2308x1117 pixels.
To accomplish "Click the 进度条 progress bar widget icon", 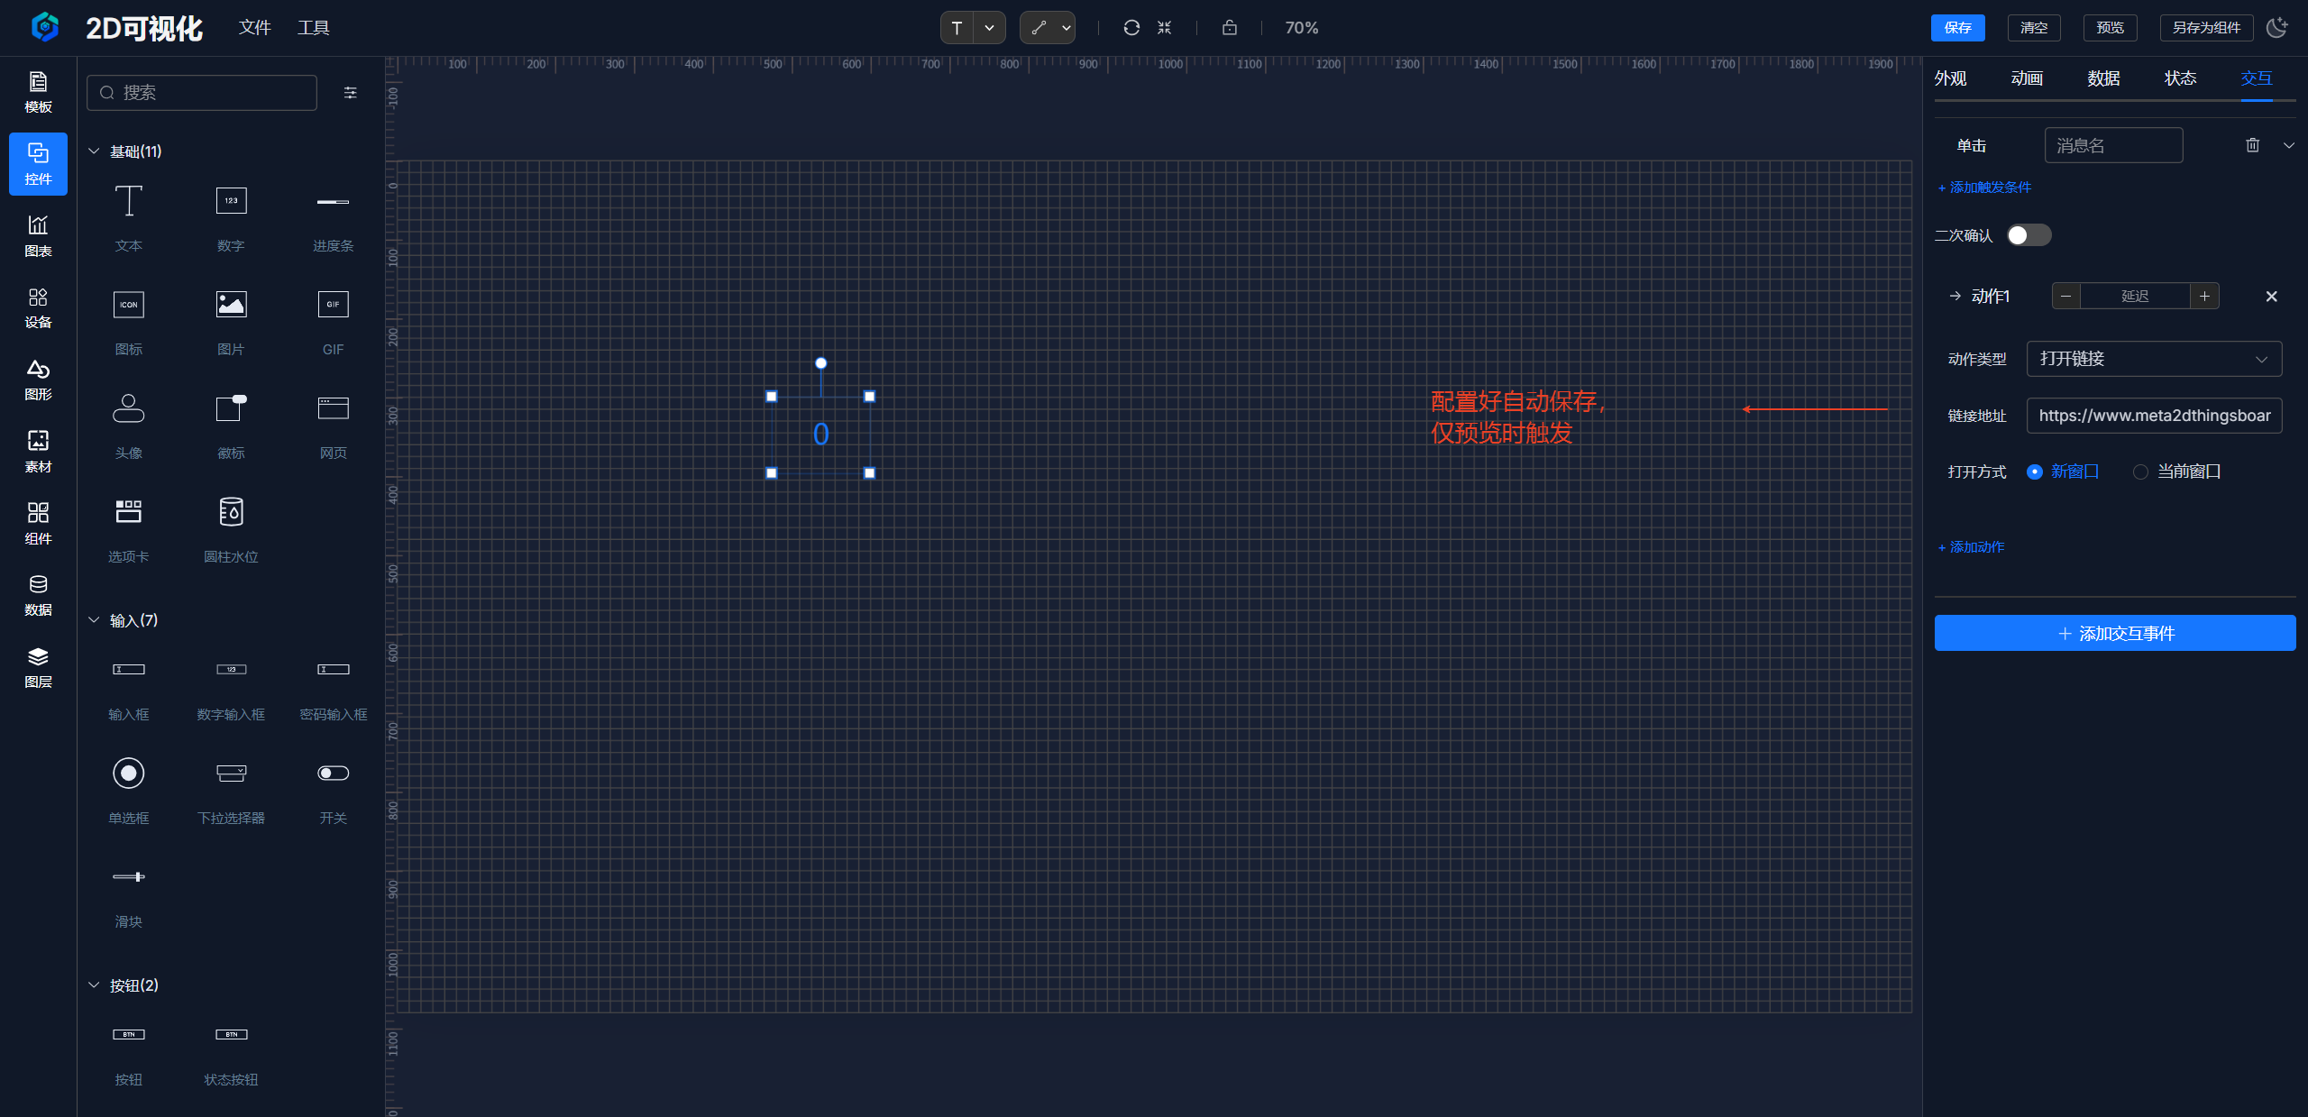I will point(333,202).
